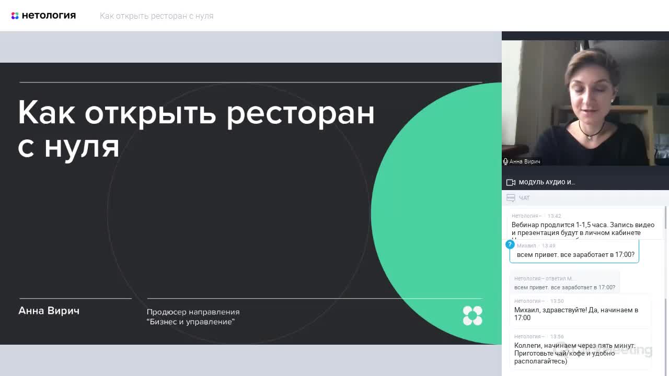Click the 13:56 timestamp in the chat
The image size is (669, 376).
(557, 337)
